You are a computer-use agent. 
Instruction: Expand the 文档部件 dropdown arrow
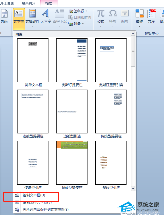[x=32, y=26]
